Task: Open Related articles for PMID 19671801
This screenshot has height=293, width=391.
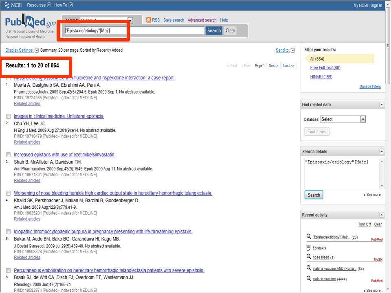Action: click(x=27, y=180)
